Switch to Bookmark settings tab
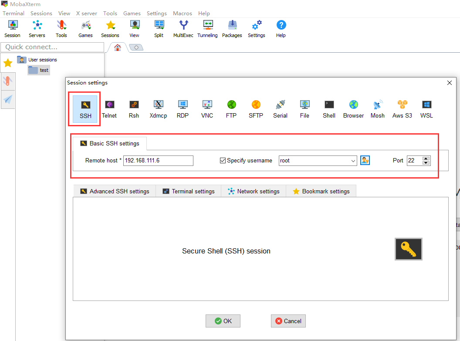460x341 pixels. [x=321, y=191]
